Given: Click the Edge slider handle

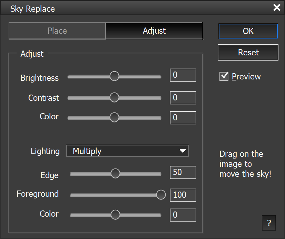Looking at the screenshot, I should tap(115, 174).
